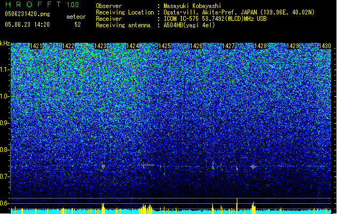Click the 1426 time marker

pyautogui.click(x=197, y=46)
